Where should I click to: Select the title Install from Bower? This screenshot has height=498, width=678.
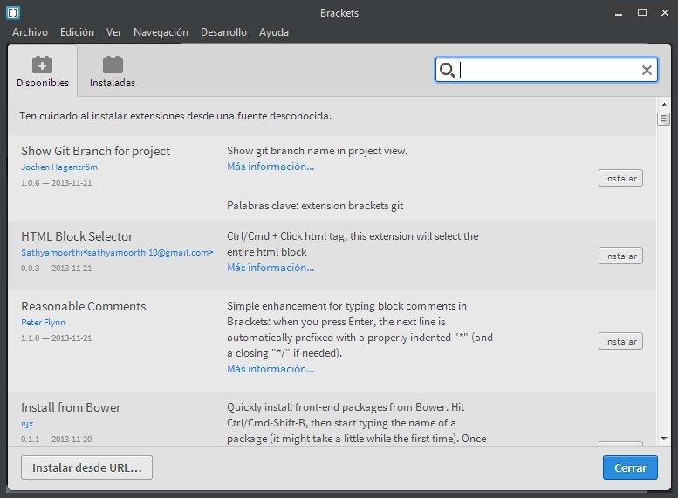click(71, 407)
